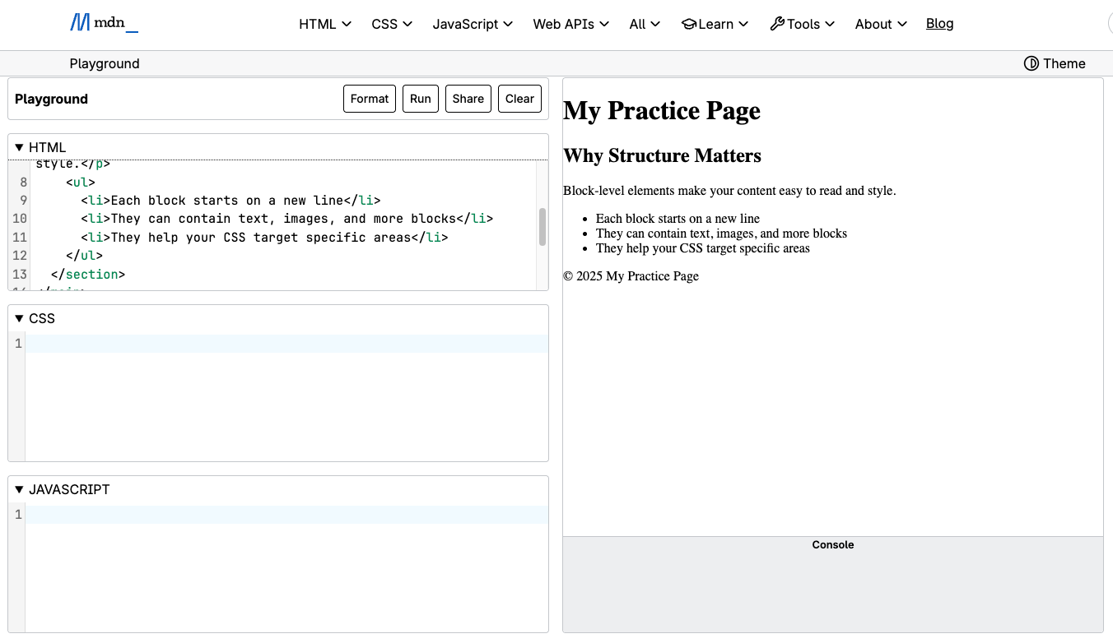This screenshot has height=643, width=1113.
Task: Click the 'Why Structure Matters' preview heading
Action: click(x=662, y=155)
